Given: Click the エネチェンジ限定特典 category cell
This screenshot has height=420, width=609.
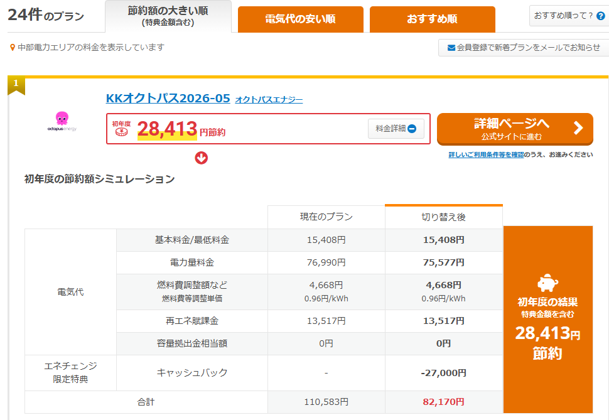Looking at the screenshot, I should tap(70, 372).
